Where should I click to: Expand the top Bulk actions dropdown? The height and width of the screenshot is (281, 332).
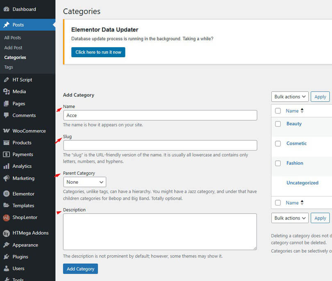[x=290, y=97]
